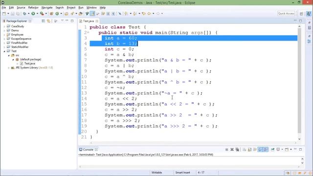Click the Debug bug icon in toolbar
The height and width of the screenshot is (176, 313).
[24, 14]
